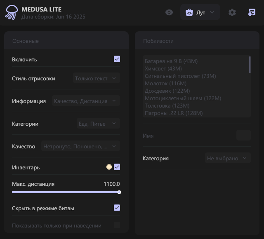This screenshot has width=264, height=239.
Task: Expand the Информация dropdown
Action: click(86, 101)
